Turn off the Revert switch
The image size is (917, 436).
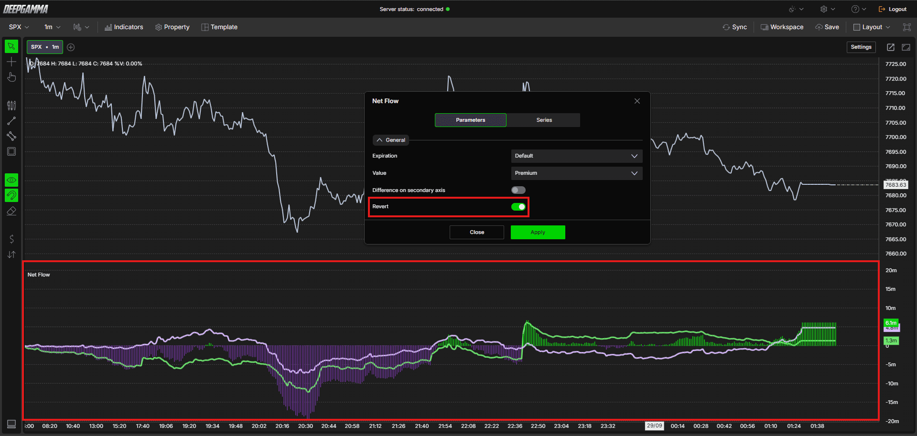click(518, 207)
